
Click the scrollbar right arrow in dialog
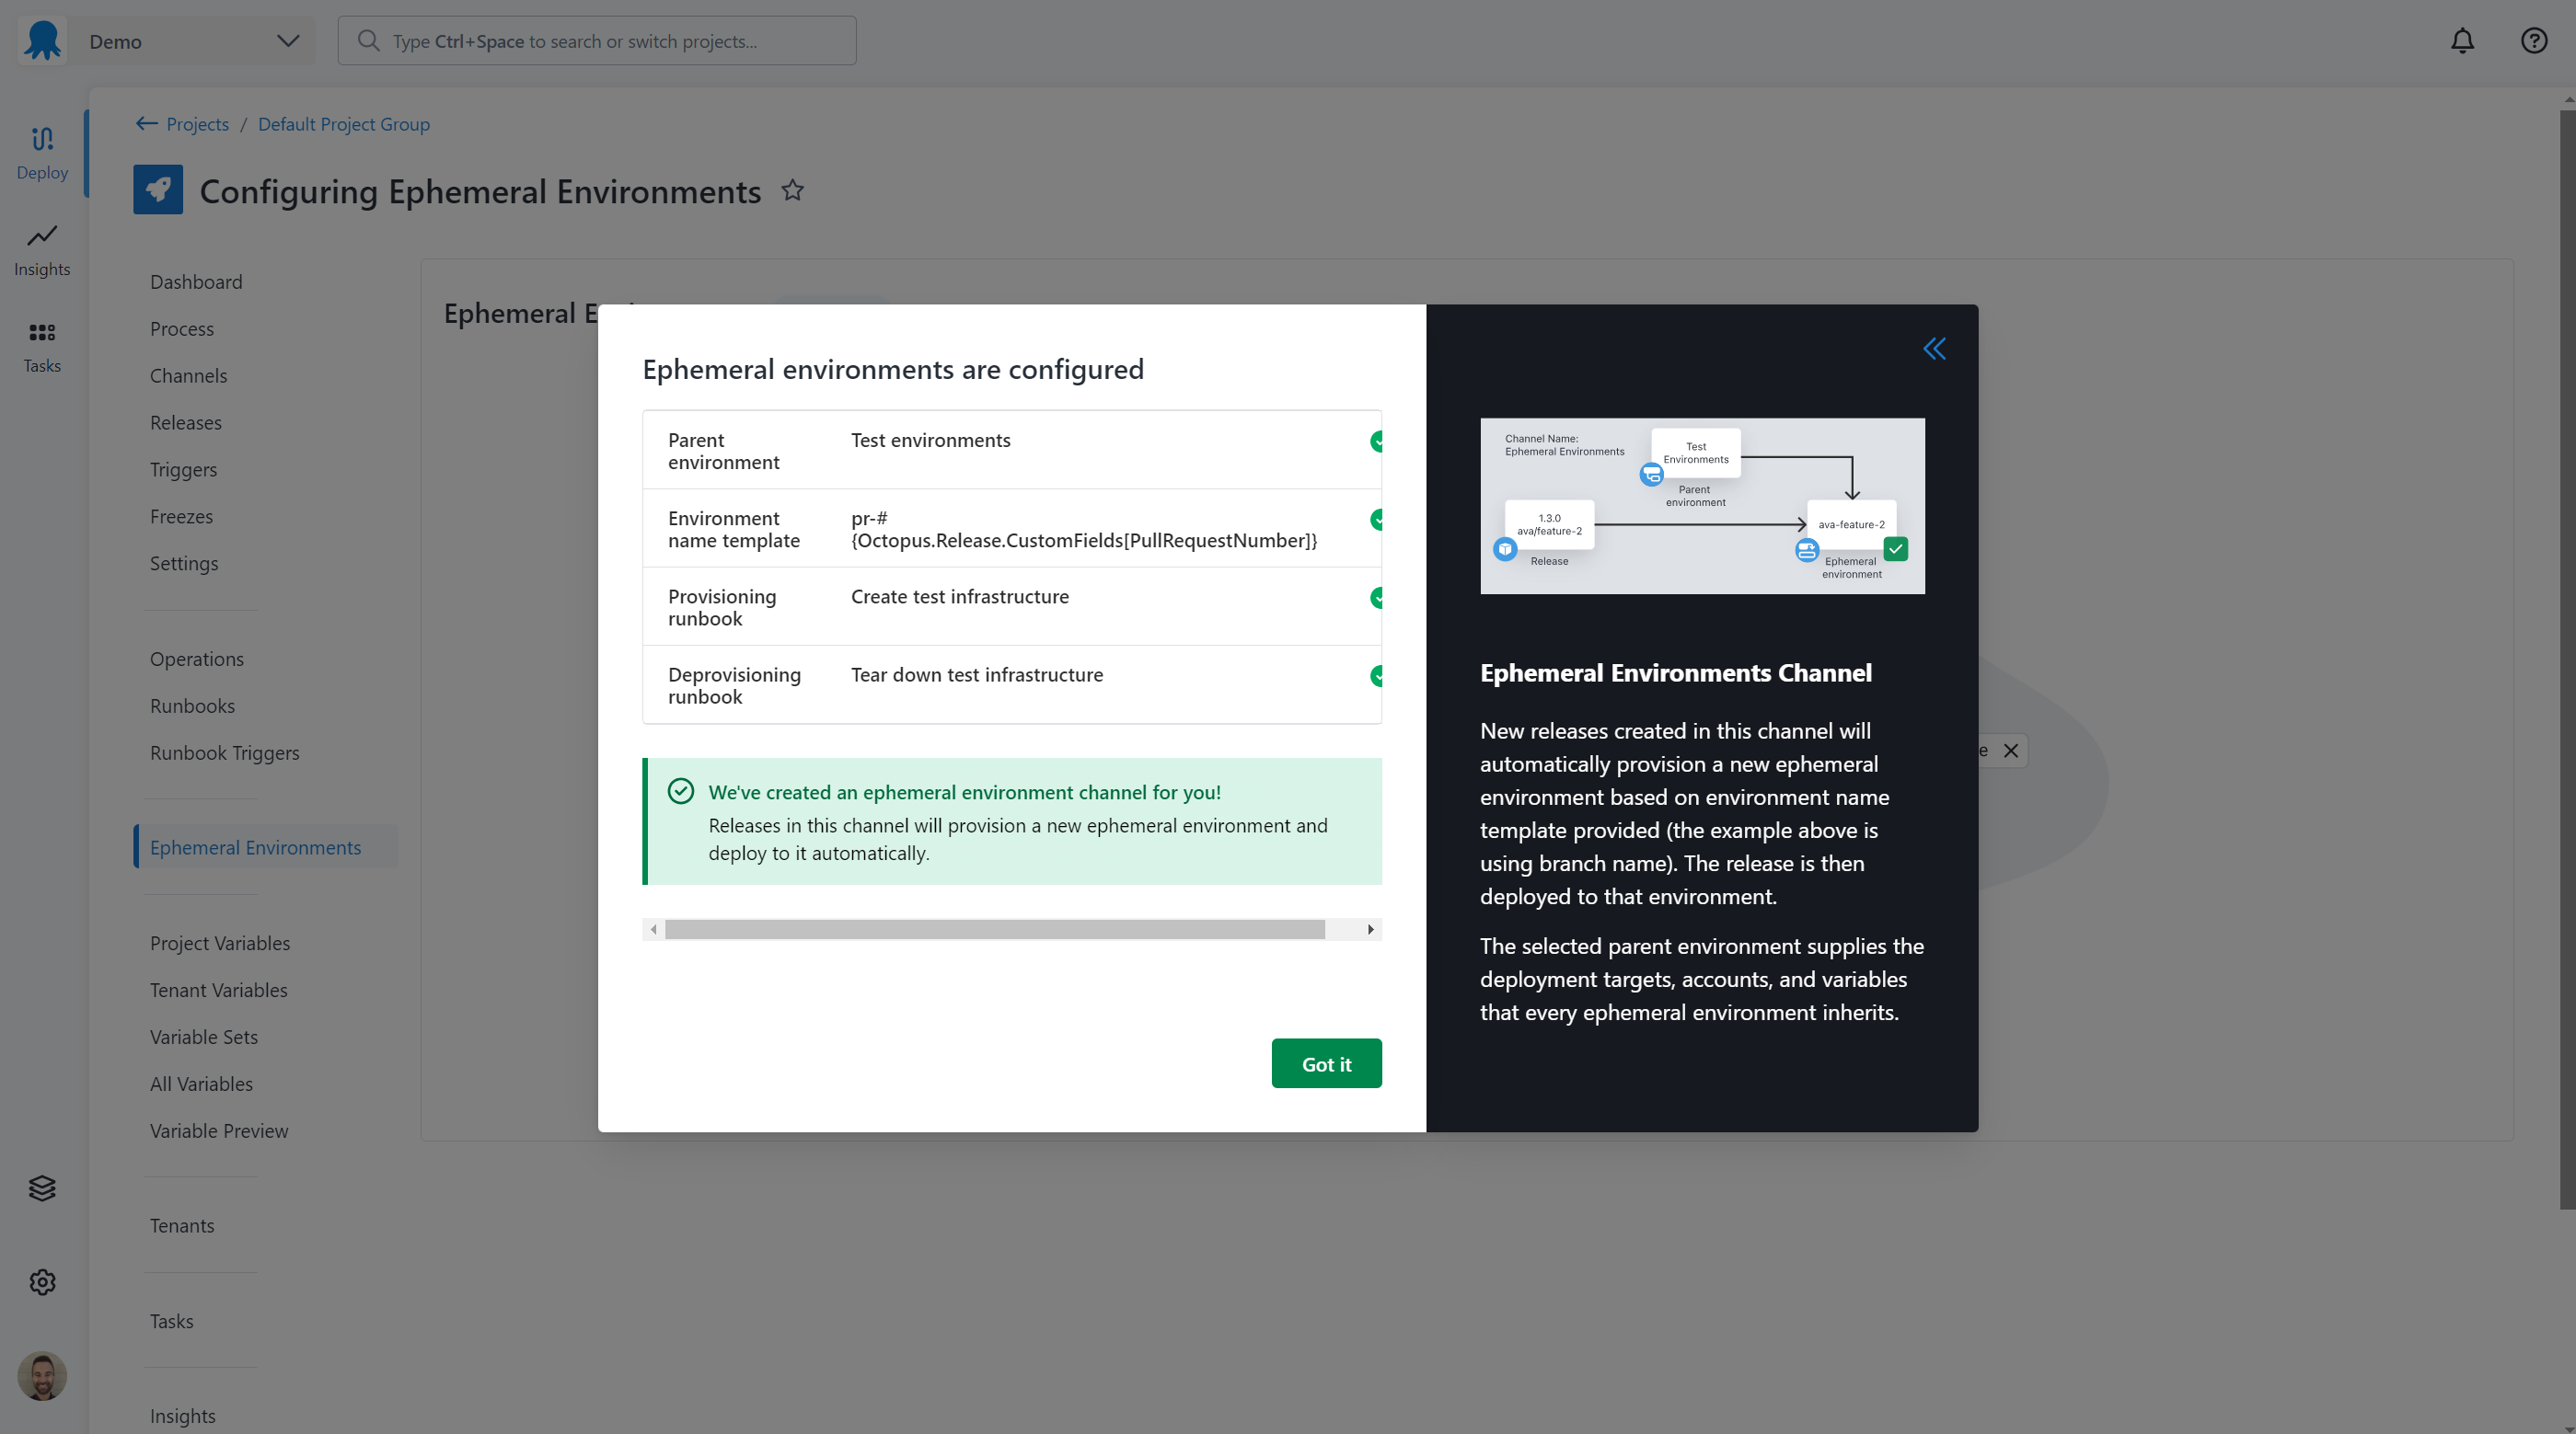pyautogui.click(x=1370, y=929)
